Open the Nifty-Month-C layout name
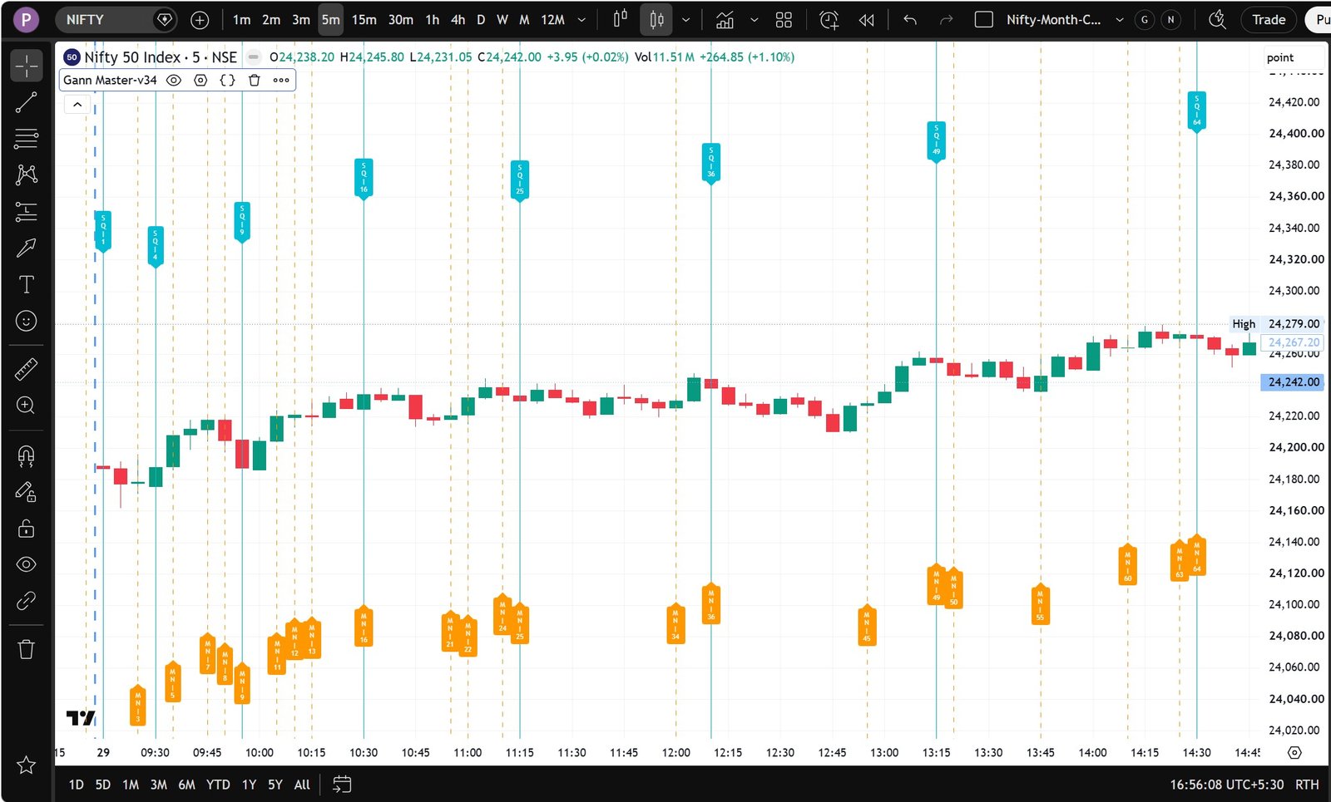Screen dimensions: 1331x802 point(1053,19)
